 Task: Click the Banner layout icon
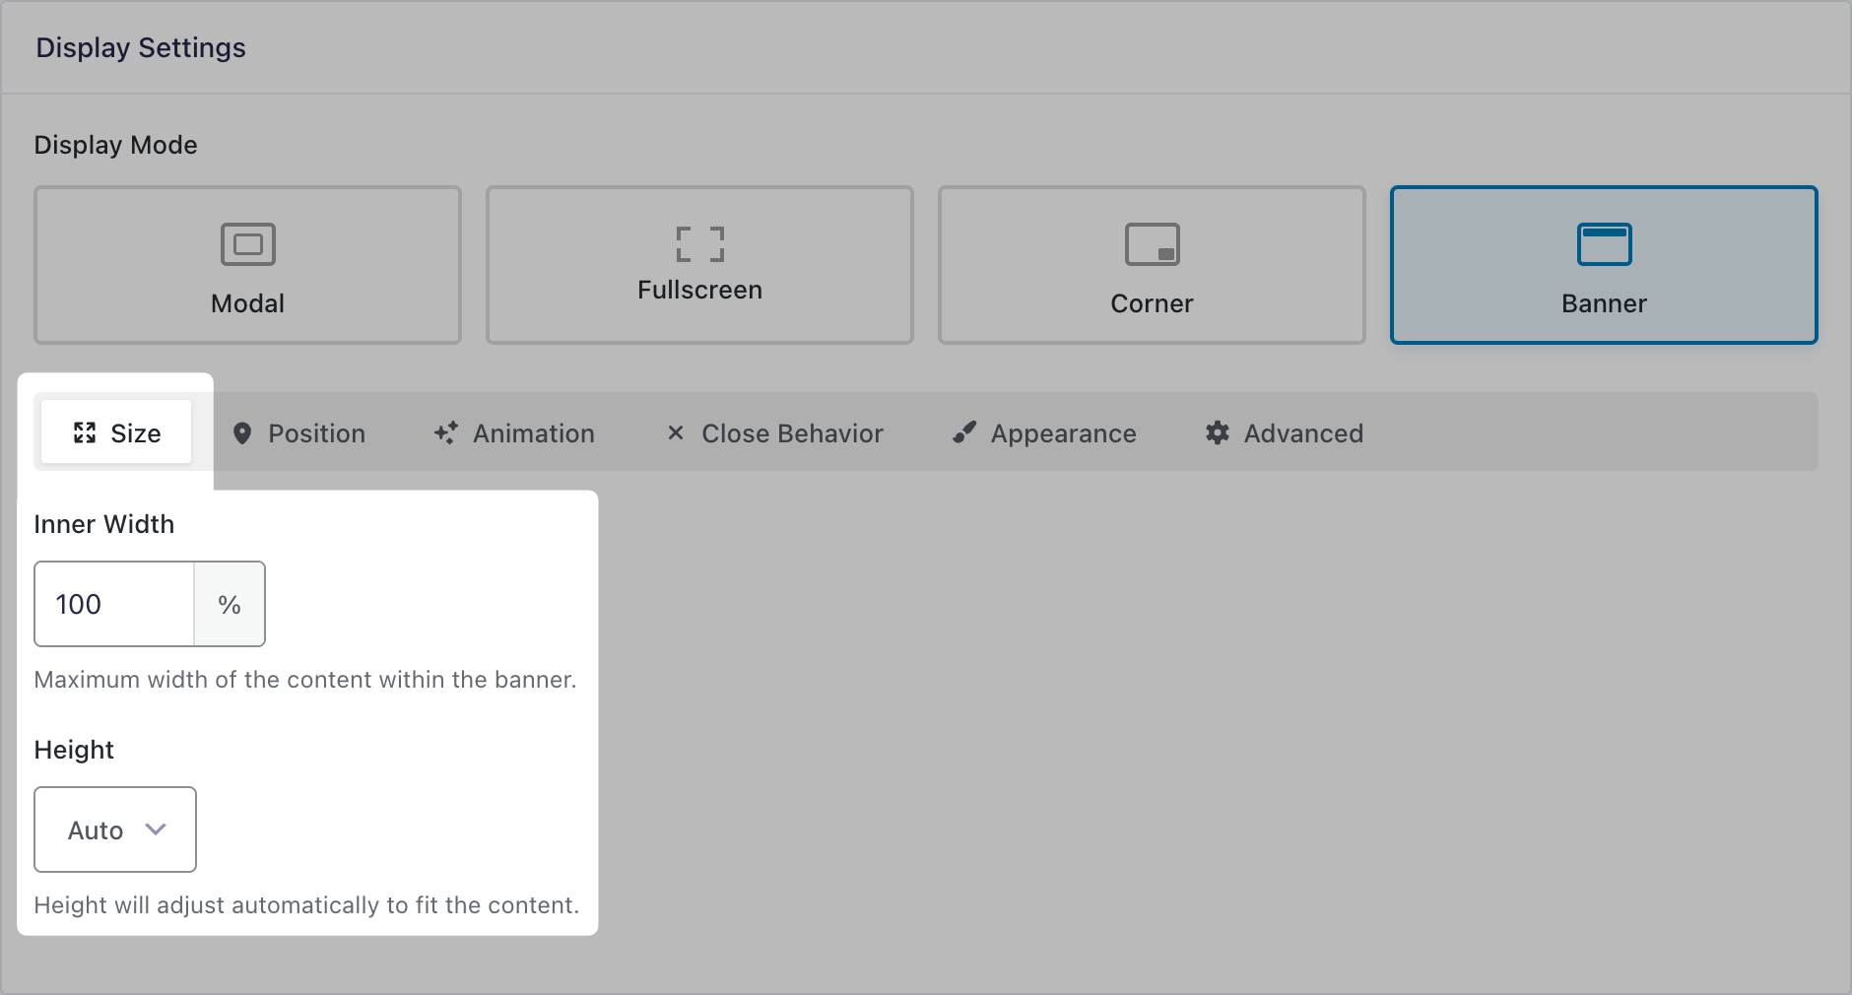(1604, 244)
